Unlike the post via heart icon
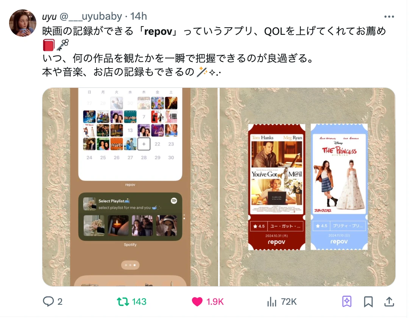The height and width of the screenshot is (318, 412). point(197,302)
